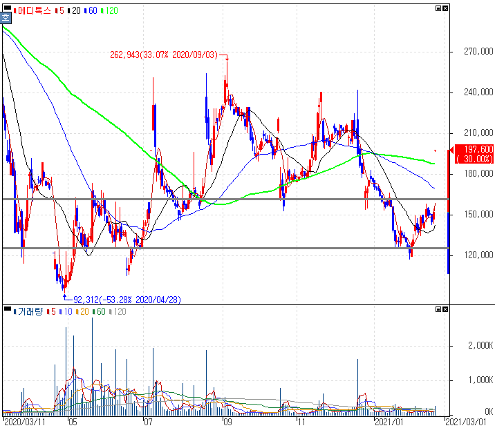Click the 05 month date axis label
The width and height of the screenshot is (495, 428).
pyautogui.click(x=73, y=422)
